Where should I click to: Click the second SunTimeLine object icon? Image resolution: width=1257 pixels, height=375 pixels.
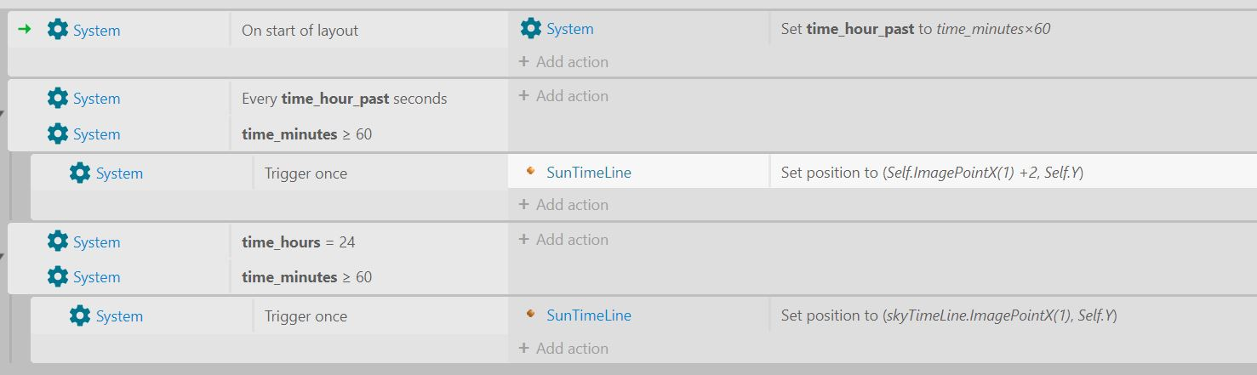click(530, 314)
